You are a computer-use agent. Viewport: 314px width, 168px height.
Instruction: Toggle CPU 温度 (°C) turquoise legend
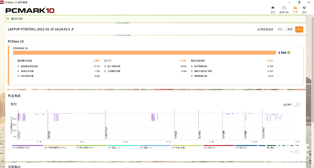coord(123,147)
